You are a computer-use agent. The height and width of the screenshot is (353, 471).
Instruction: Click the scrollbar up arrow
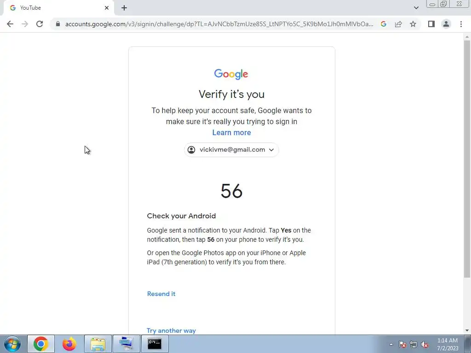point(467,37)
